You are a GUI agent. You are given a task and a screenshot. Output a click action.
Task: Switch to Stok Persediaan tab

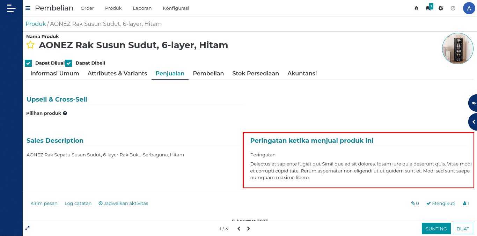(256, 73)
